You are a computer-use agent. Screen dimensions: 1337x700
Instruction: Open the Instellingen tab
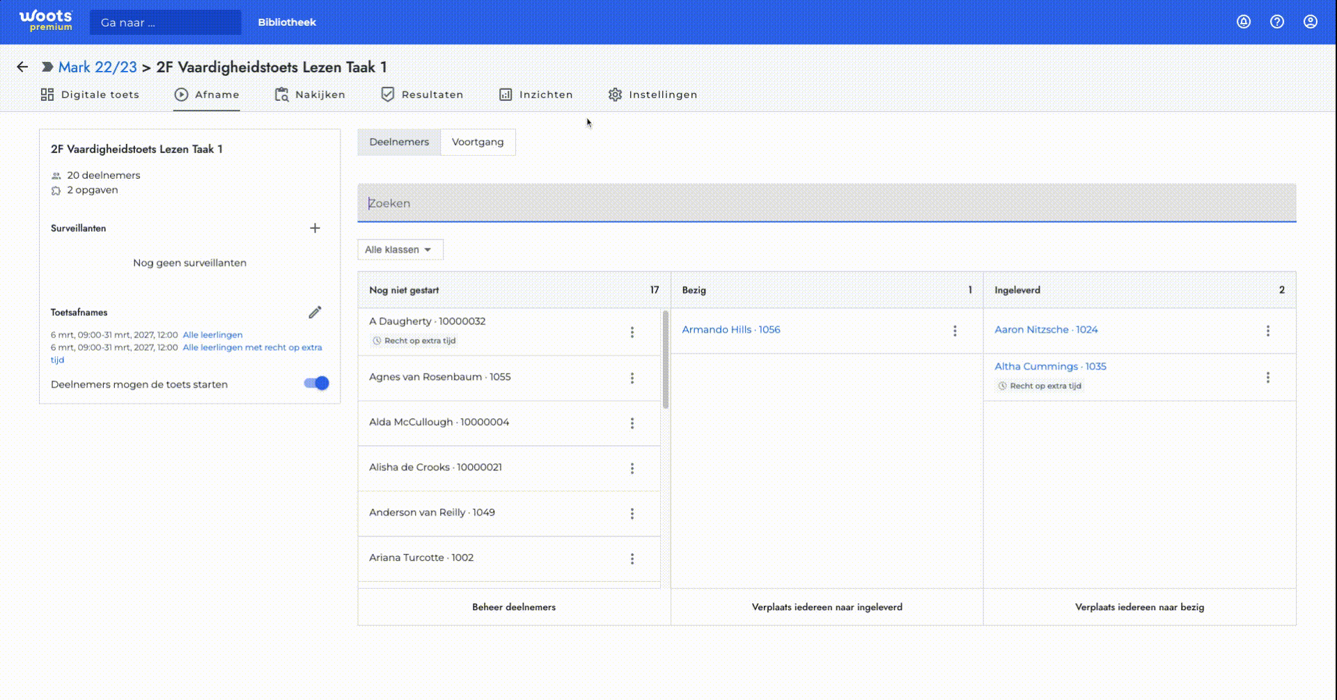tap(652, 95)
